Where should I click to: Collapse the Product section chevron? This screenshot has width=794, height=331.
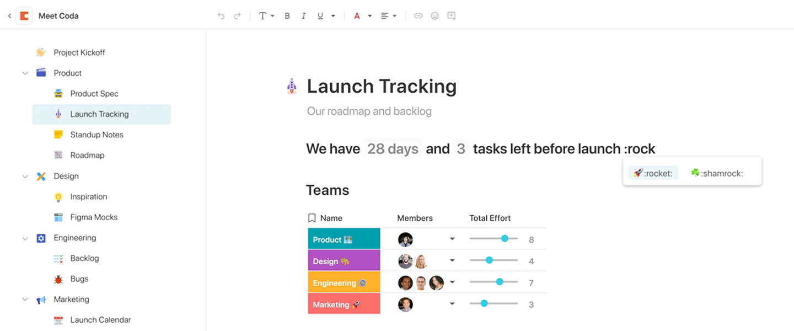coord(25,73)
